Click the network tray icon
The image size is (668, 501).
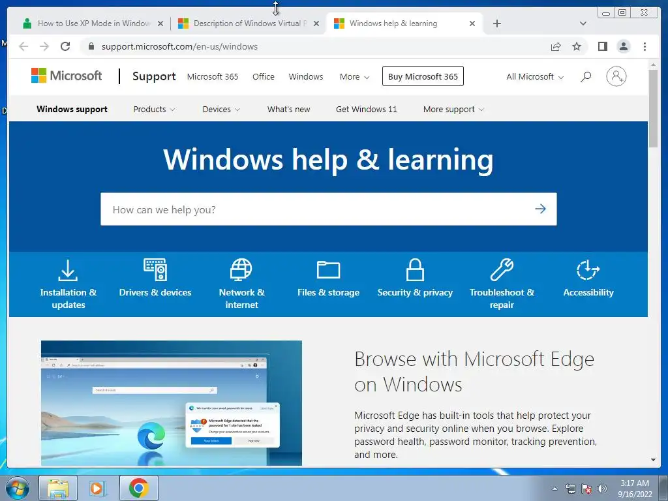(570, 489)
